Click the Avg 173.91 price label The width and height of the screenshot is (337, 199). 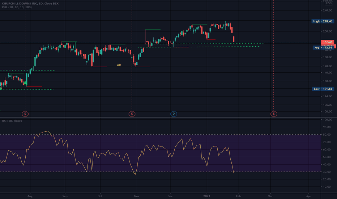(324, 47)
